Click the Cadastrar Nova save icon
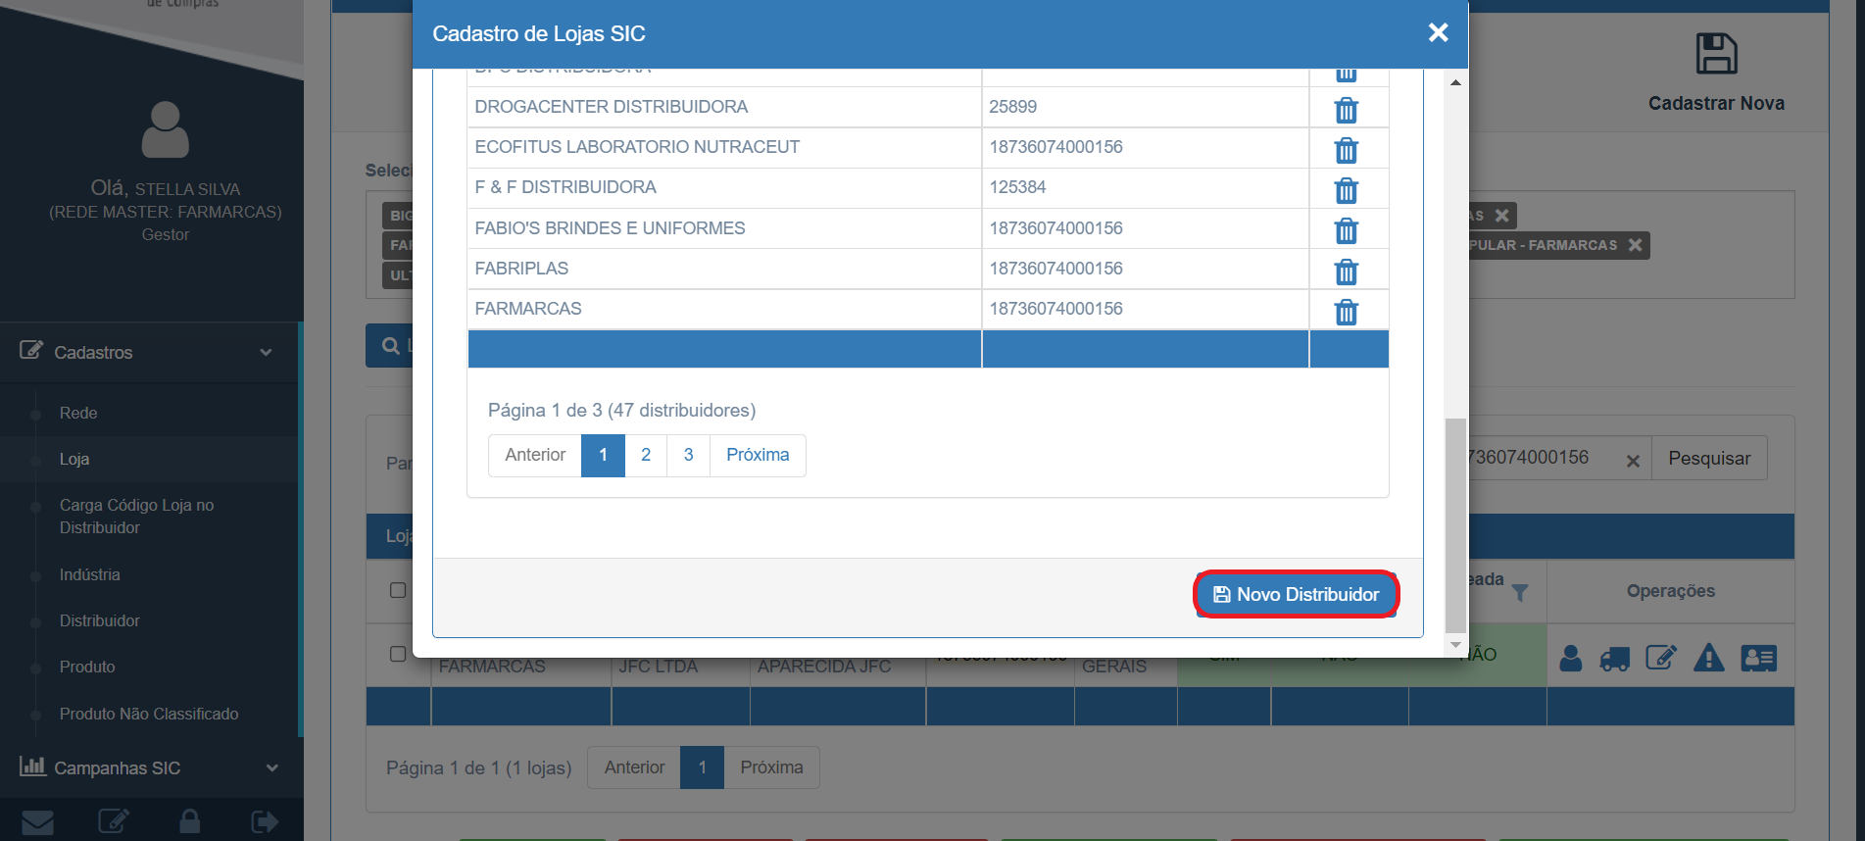 coord(1716,55)
